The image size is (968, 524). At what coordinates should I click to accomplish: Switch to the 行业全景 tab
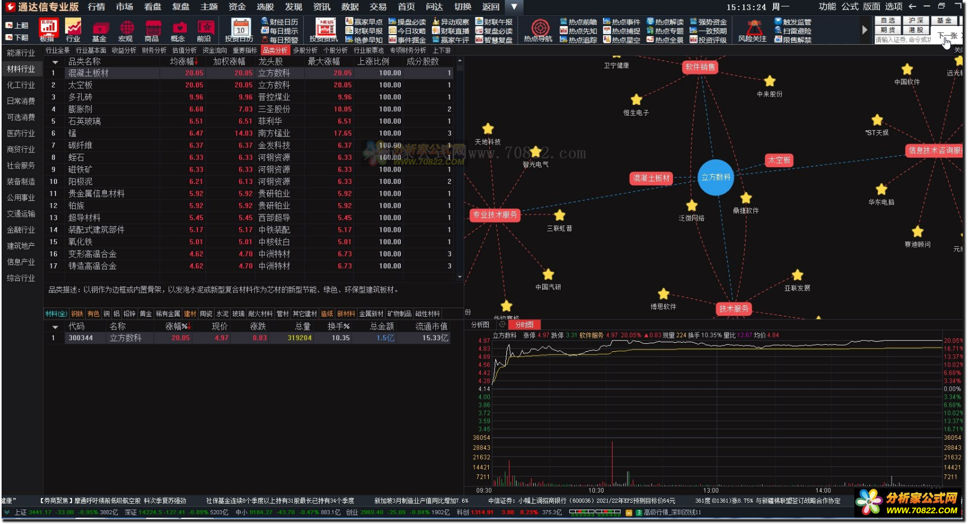tap(58, 51)
